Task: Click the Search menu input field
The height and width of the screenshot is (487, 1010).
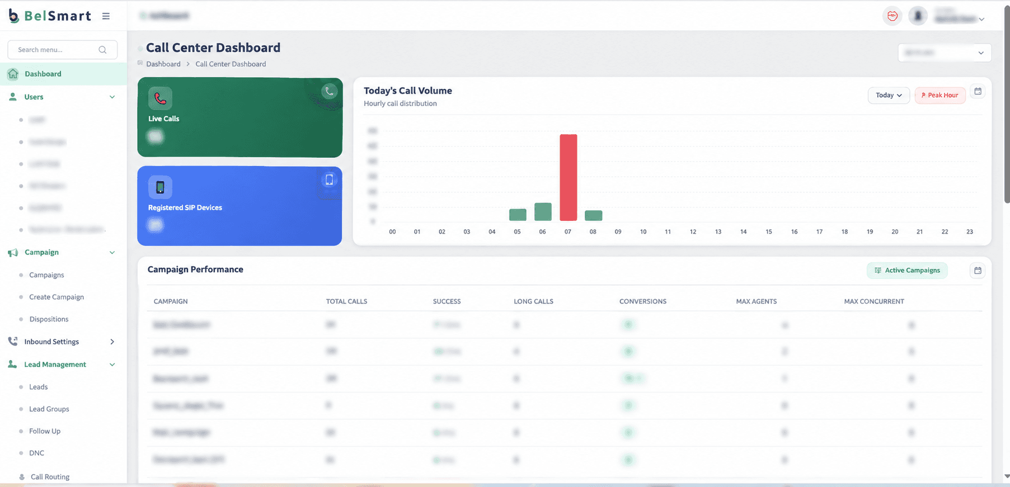Action: point(62,50)
